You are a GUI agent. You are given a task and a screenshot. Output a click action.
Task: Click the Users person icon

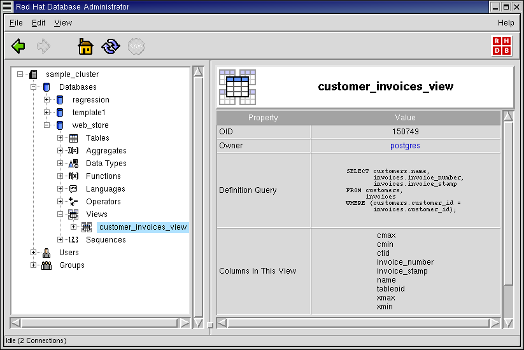click(x=46, y=253)
